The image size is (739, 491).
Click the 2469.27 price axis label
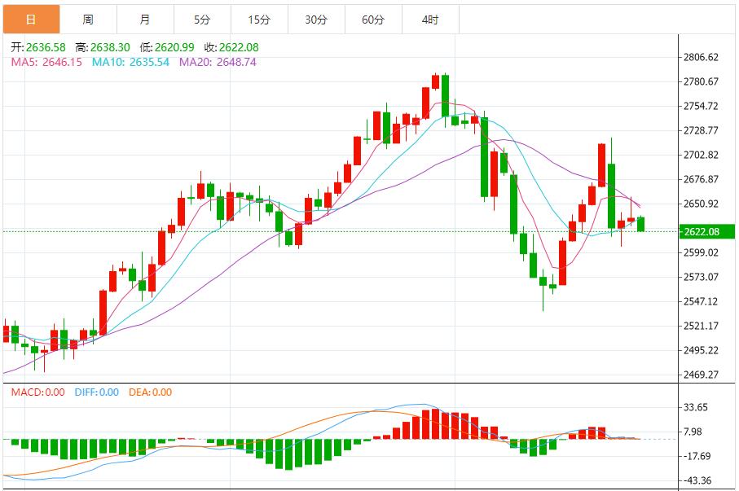click(x=702, y=375)
